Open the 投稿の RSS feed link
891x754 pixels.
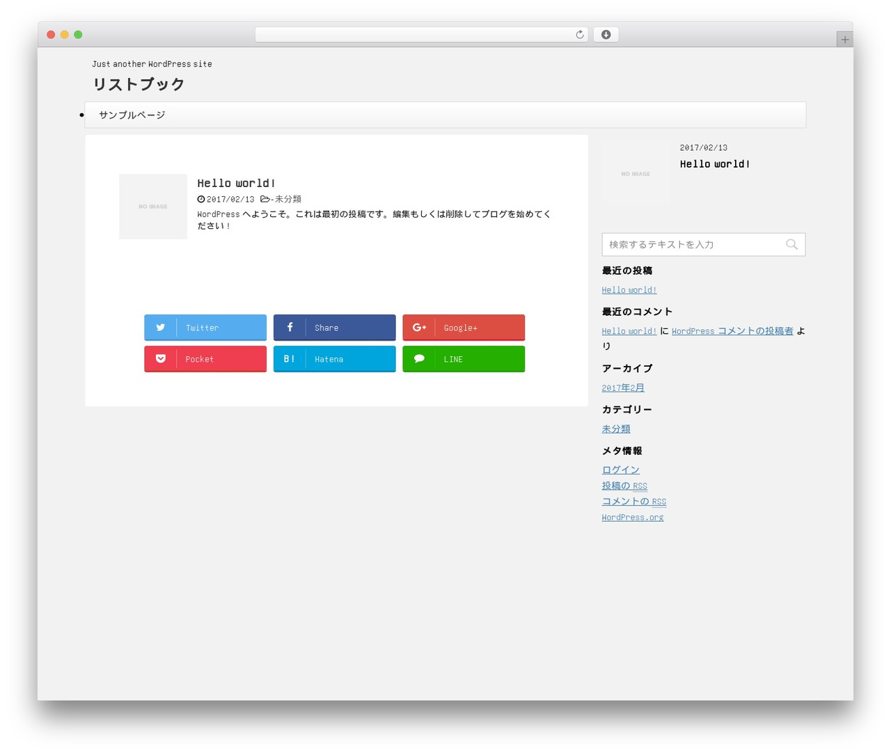[624, 486]
